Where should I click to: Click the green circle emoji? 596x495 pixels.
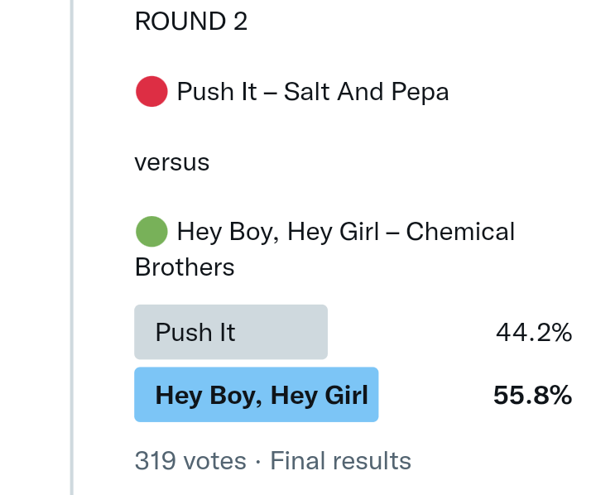pos(151,232)
